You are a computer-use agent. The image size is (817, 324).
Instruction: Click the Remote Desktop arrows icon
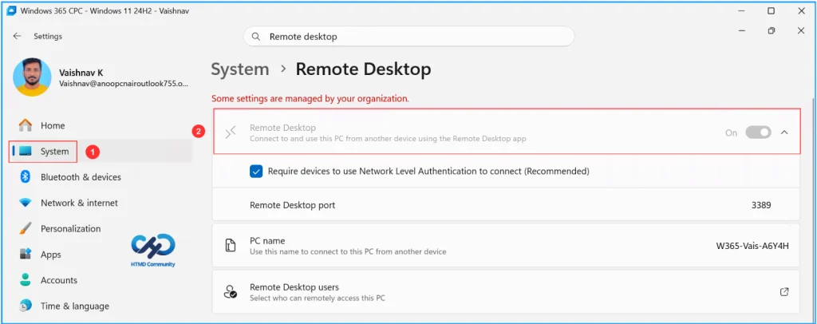click(231, 132)
